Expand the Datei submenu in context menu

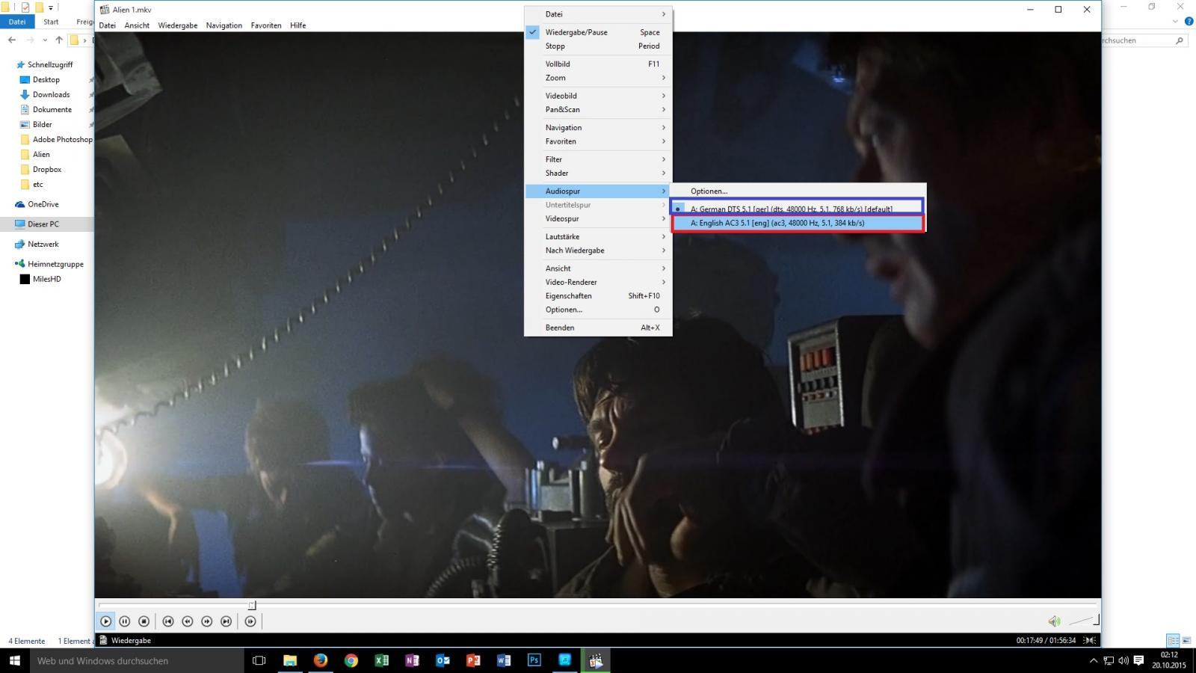(598, 14)
